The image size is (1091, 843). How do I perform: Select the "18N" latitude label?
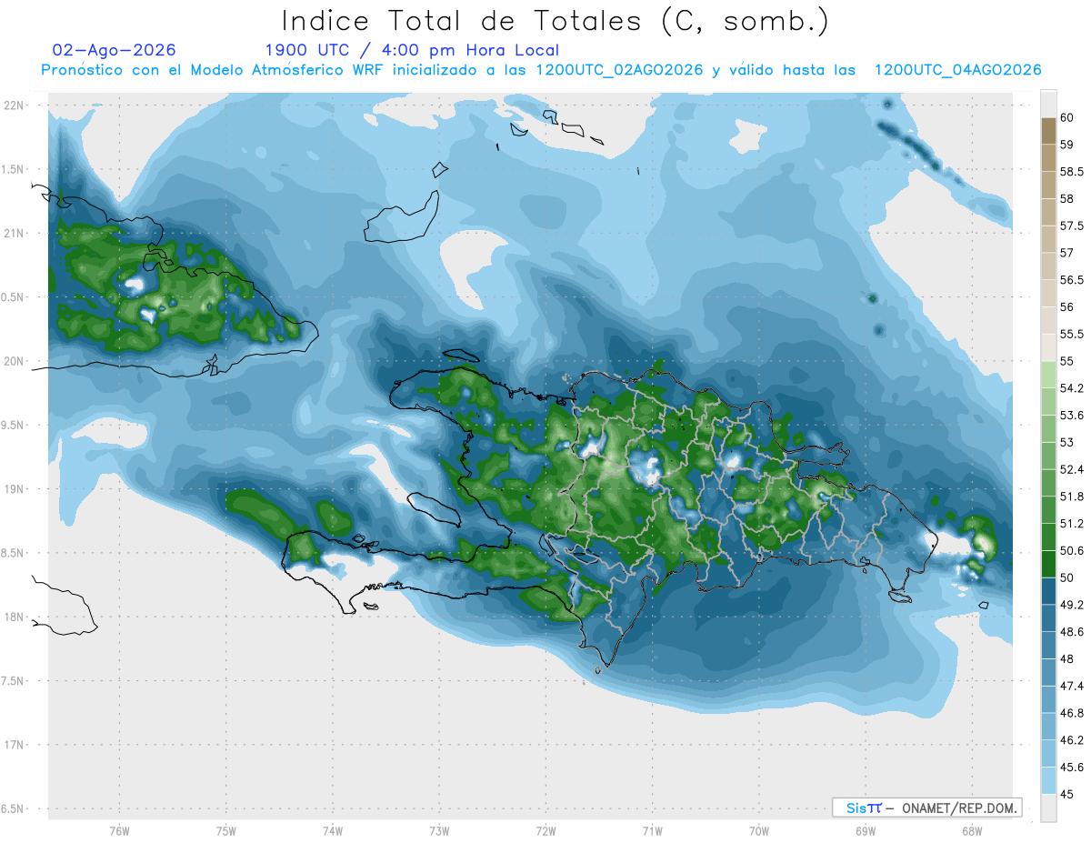point(15,617)
